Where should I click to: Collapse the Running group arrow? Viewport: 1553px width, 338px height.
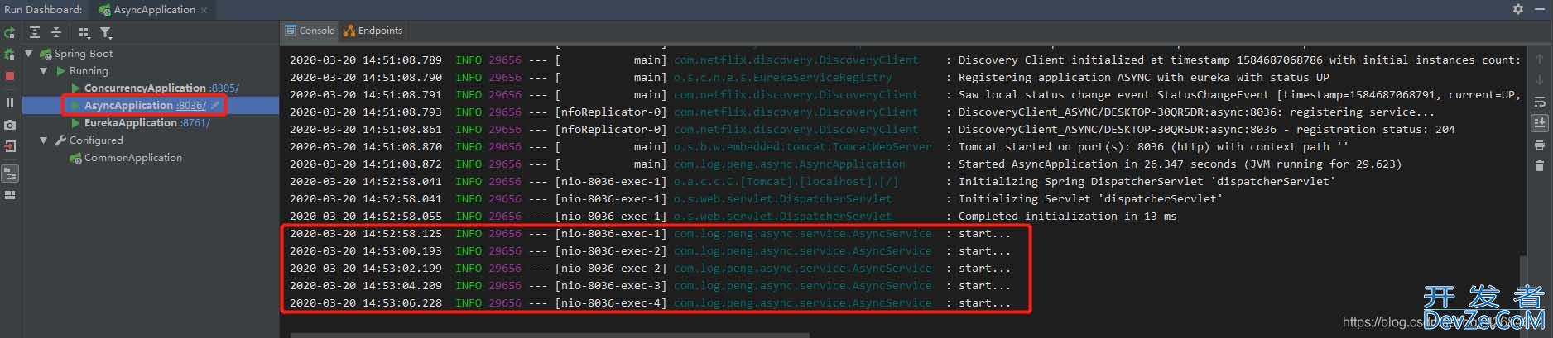tap(44, 71)
